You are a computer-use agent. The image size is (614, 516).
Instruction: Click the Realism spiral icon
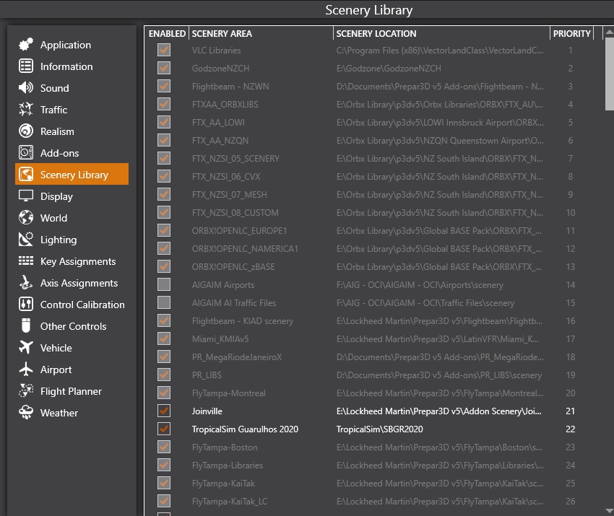click(26, 131)
